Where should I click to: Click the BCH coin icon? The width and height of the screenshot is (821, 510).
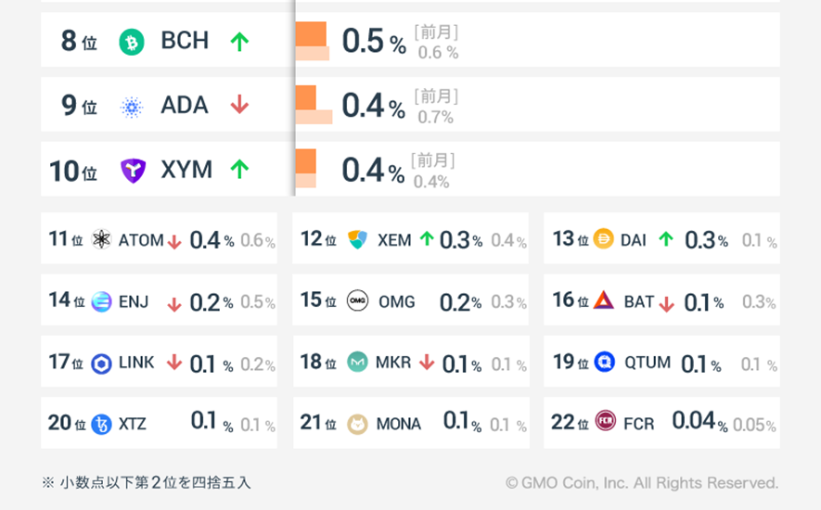(x=132, y=42)
